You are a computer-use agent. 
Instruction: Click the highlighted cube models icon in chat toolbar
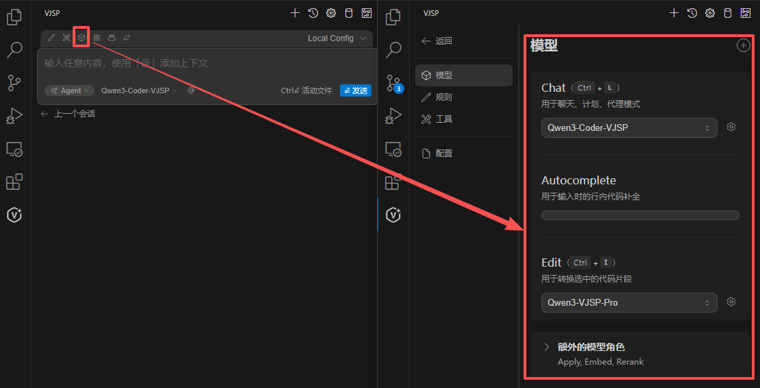point(82,38)
